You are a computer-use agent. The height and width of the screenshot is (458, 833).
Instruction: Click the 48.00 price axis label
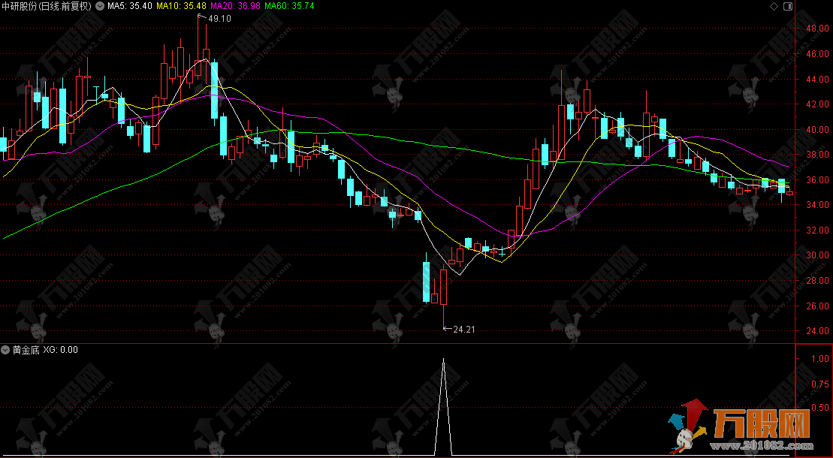coord(817,29)
